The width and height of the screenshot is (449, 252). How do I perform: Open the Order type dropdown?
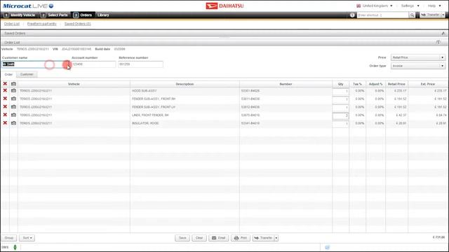[x=418, y=66]
